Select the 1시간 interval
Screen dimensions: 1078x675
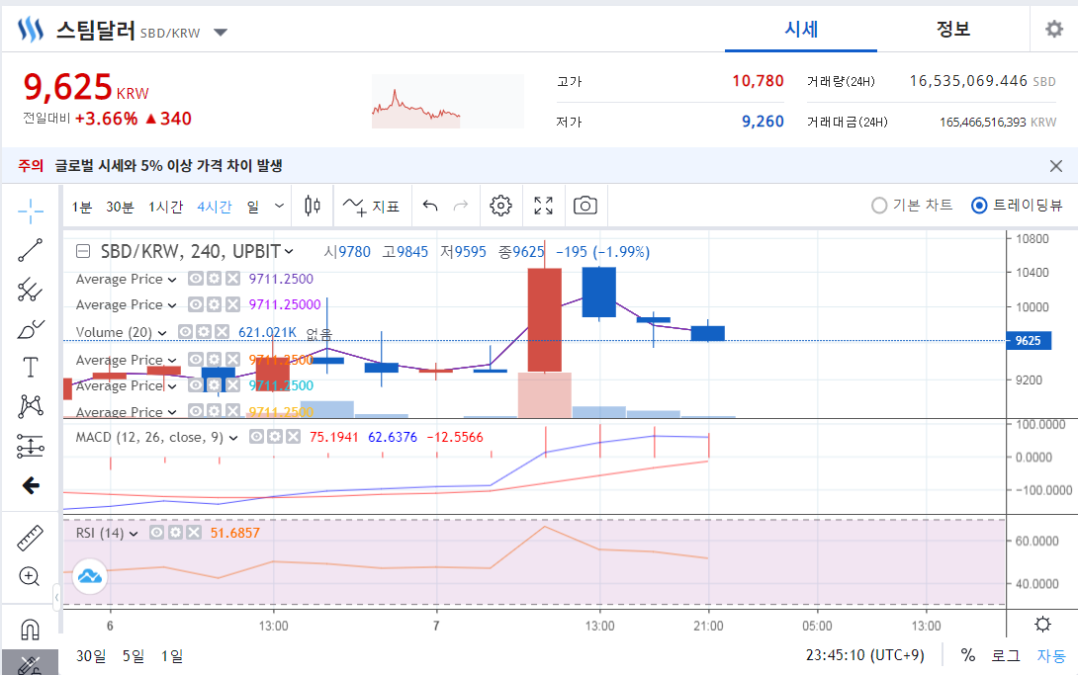pyautogui.click(x=166, y=207)
